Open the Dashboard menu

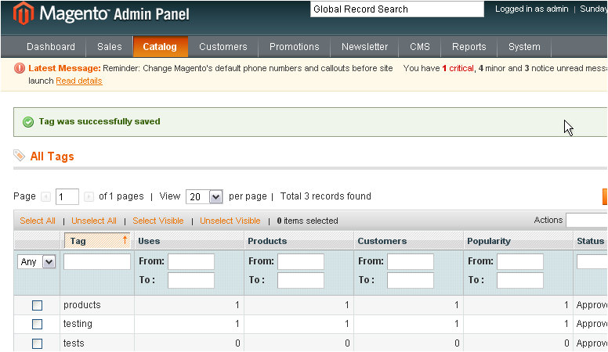click(x=51, y=47)
